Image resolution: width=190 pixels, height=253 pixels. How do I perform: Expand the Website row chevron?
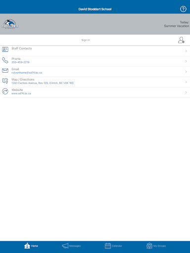coord(186,92)
